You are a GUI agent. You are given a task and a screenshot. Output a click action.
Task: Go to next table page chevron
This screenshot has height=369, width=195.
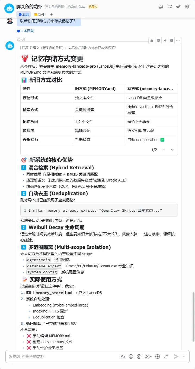pyautogui.click(x=172, y=150)
